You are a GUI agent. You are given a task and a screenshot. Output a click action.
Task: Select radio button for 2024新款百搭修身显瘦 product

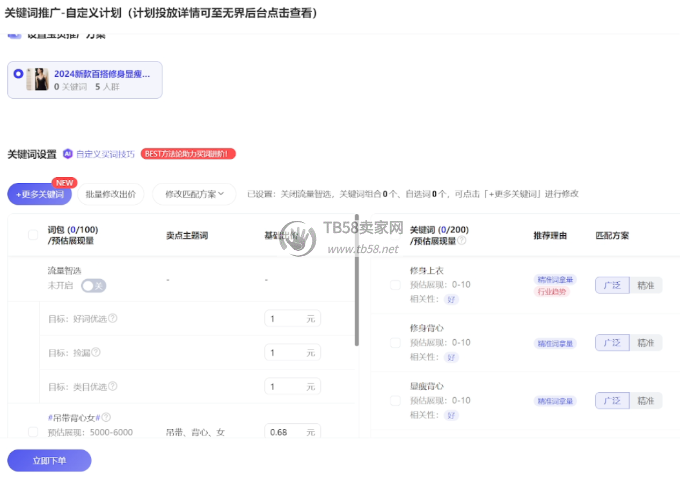click(x=18, y=73)
